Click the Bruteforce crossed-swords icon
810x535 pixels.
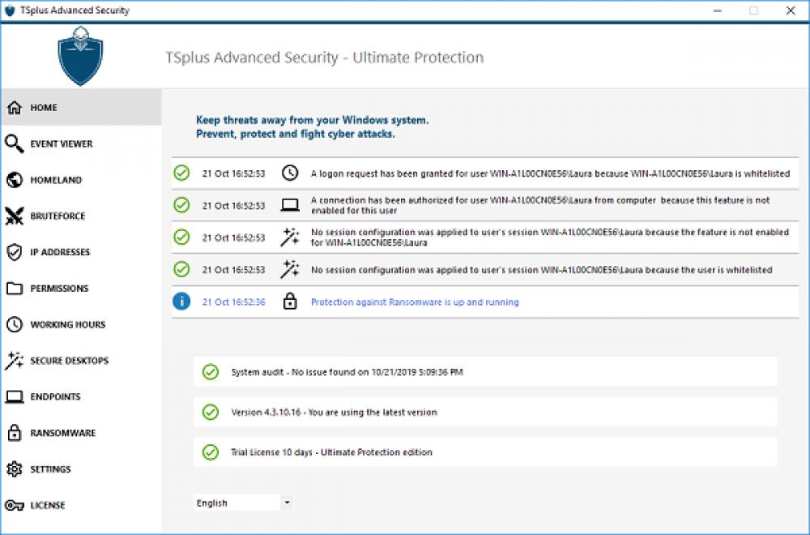coord(14,216)
